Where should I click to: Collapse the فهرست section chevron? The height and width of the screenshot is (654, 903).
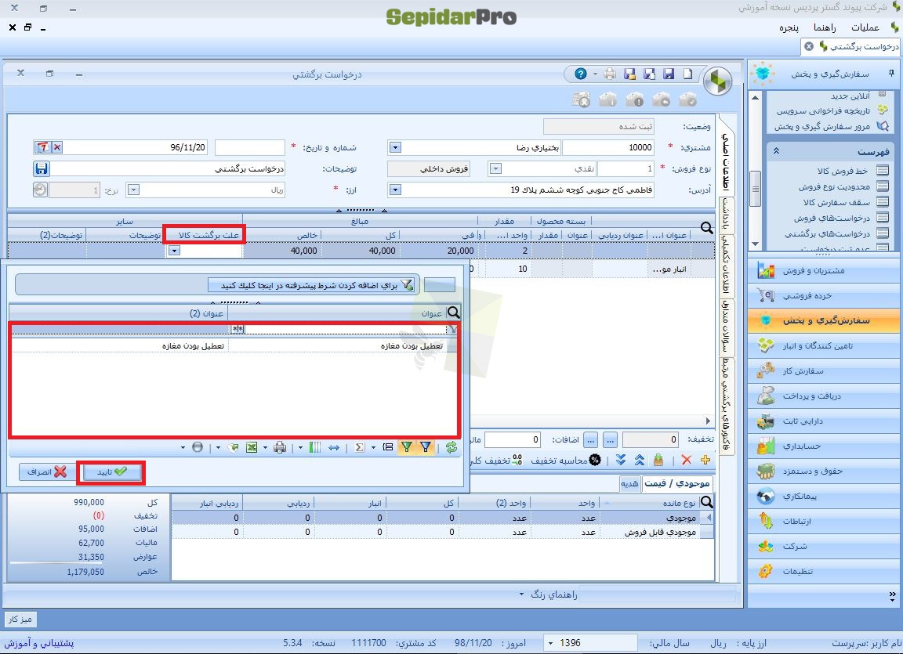(x=776, y=151)
